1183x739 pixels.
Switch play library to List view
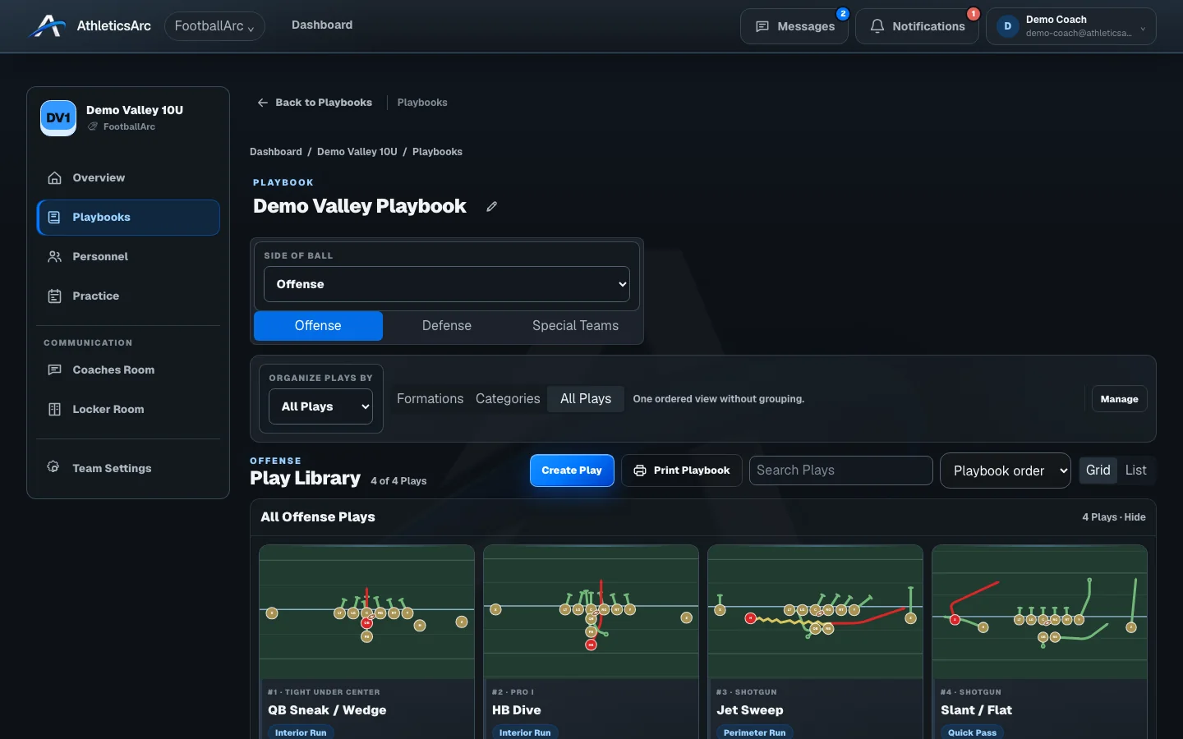click(1135, 470)
